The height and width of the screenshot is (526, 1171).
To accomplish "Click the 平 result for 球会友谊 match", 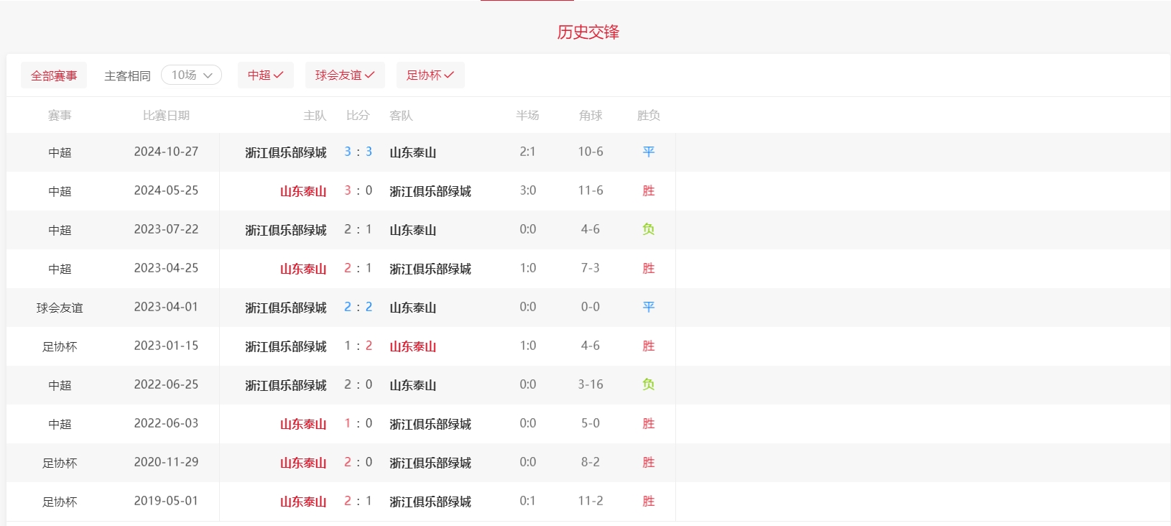I will (x=648, y=307).
